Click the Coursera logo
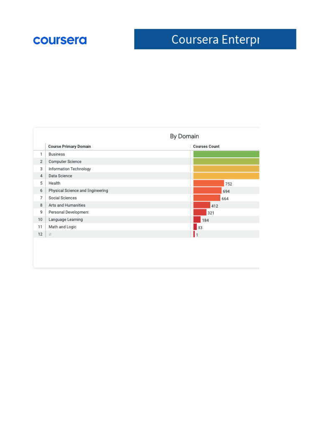321x428 pixels. [x=60, y=41]
